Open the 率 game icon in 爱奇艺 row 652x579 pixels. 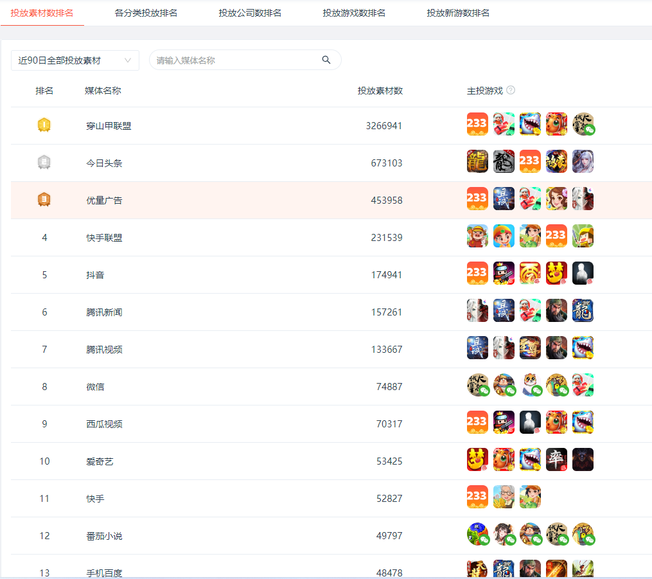point(556,459)
